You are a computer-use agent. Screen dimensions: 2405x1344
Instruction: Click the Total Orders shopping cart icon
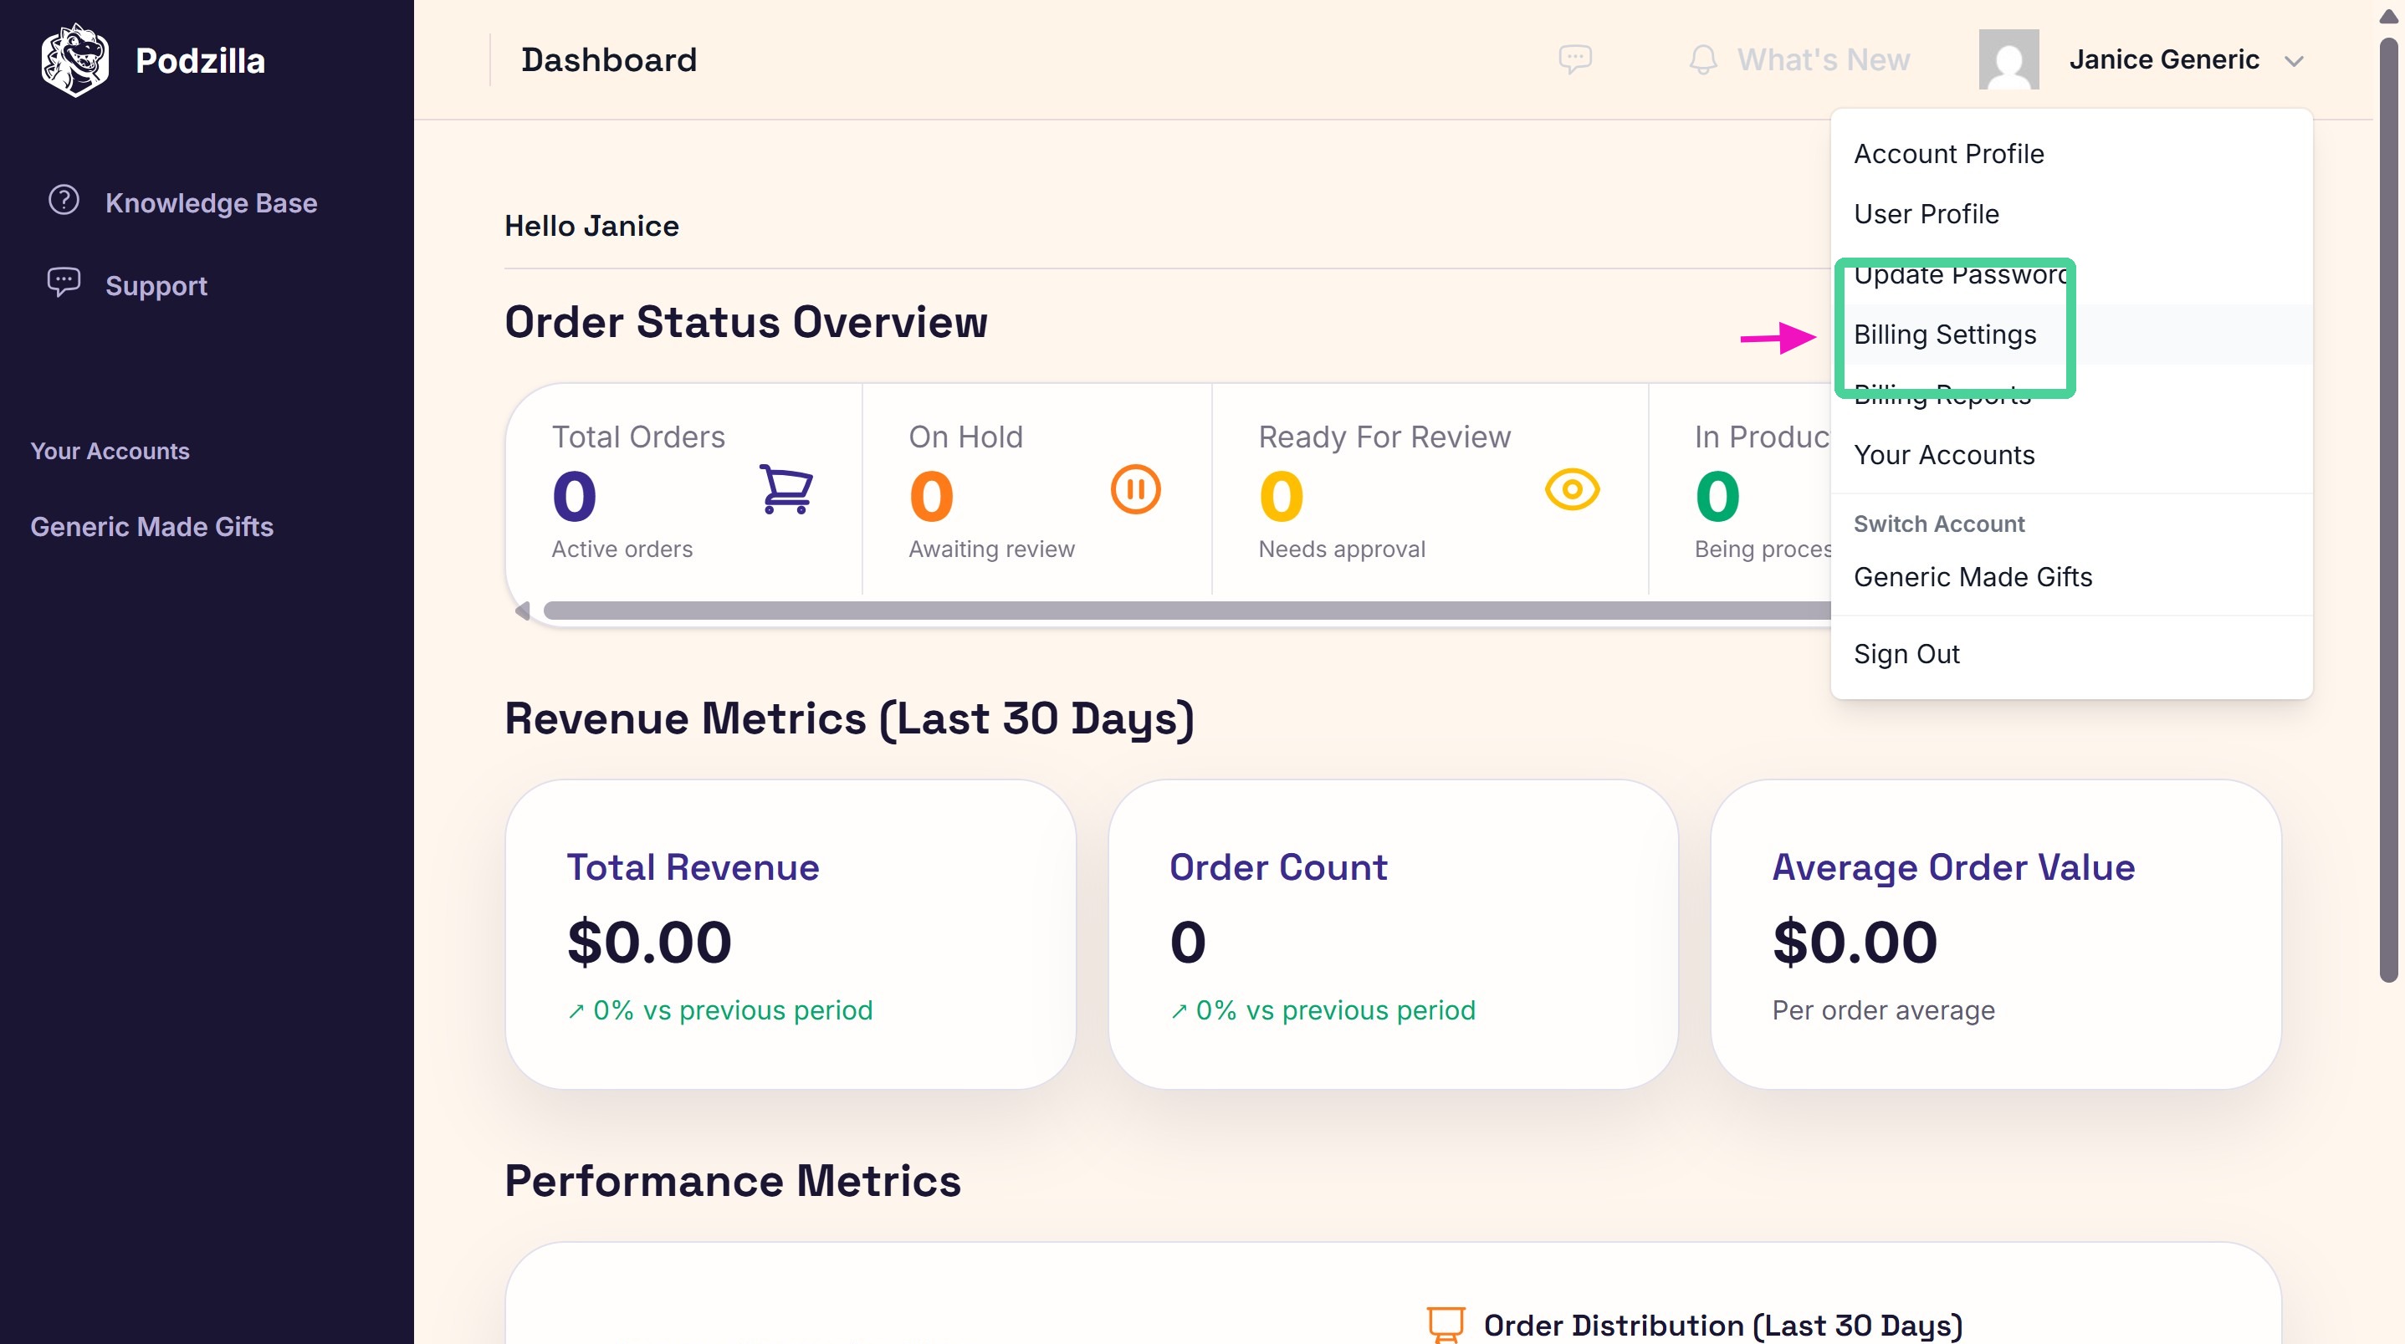(786, 489)
